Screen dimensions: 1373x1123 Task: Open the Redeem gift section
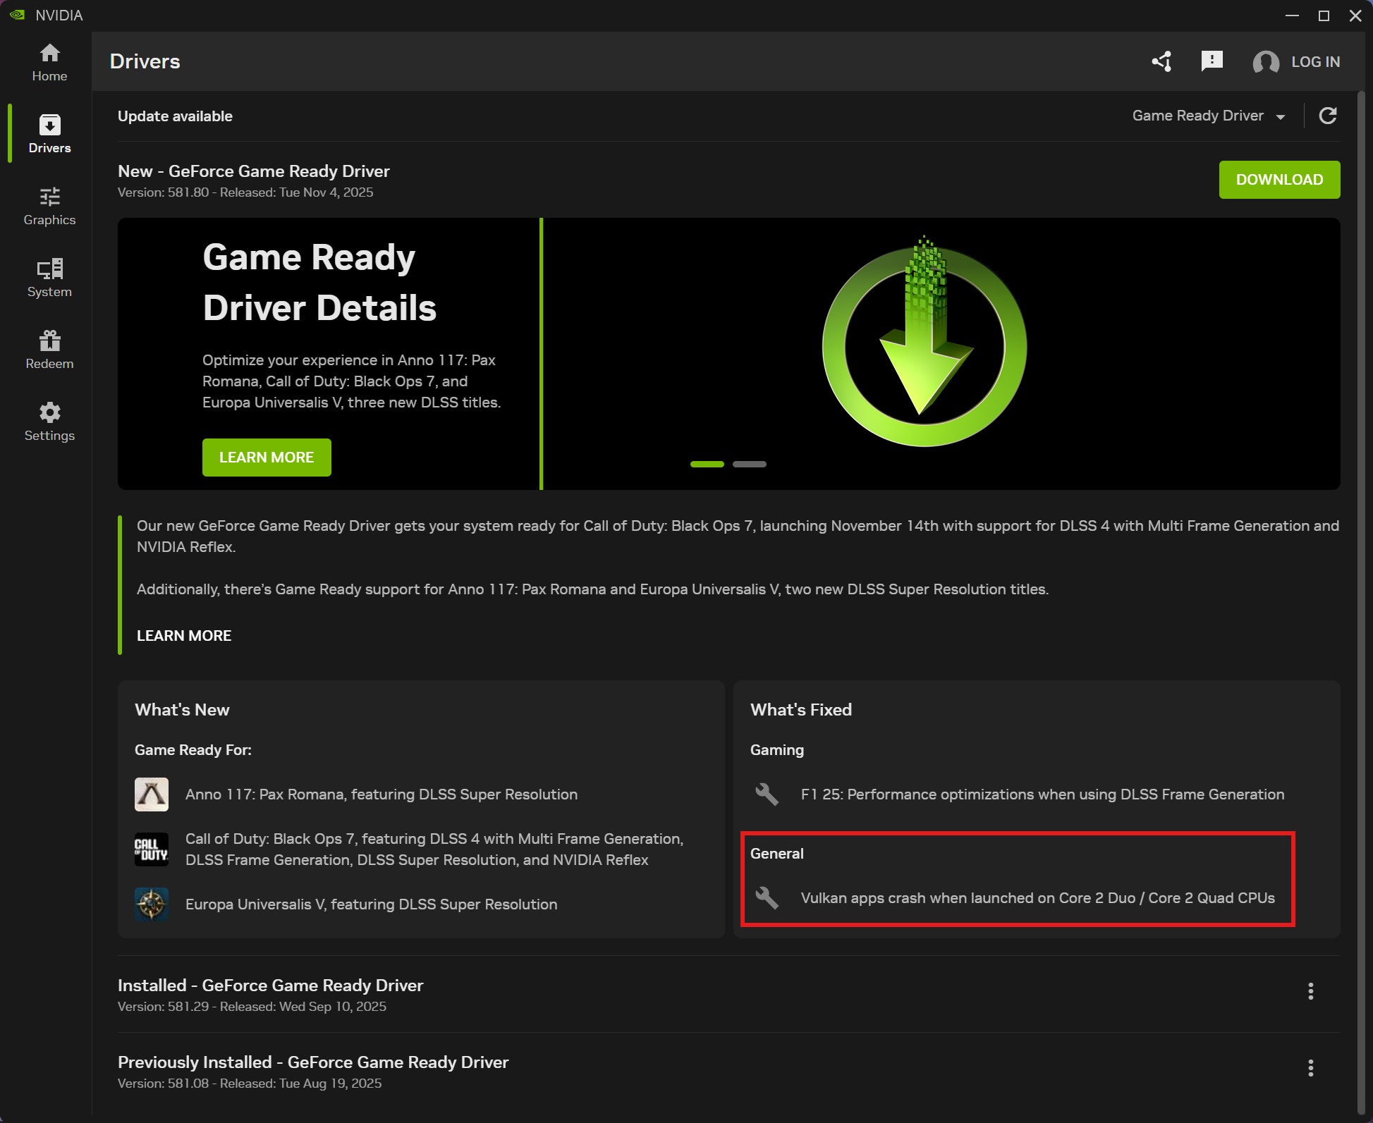49,350
